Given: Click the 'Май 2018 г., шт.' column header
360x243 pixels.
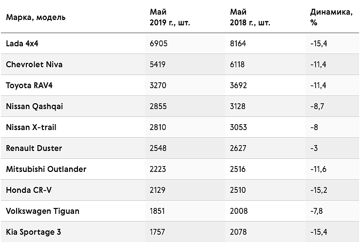Looking at the screenshot, I should pyautogui.click(x=250, y=17).
